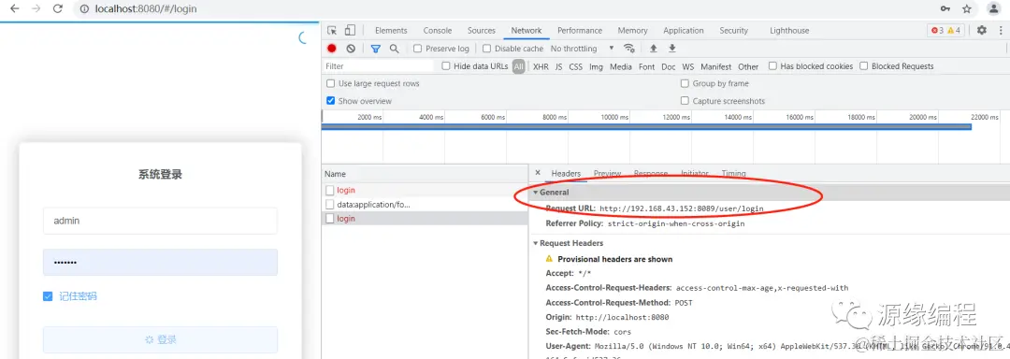Open the Preview tab of the request

point(608,173)
